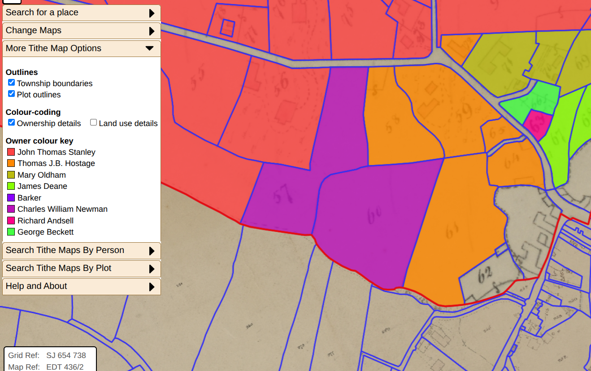Viewport: 591px width, 371px height.
Task: Select uncoloured plot 62 on the map
Action: pos(484,275)
